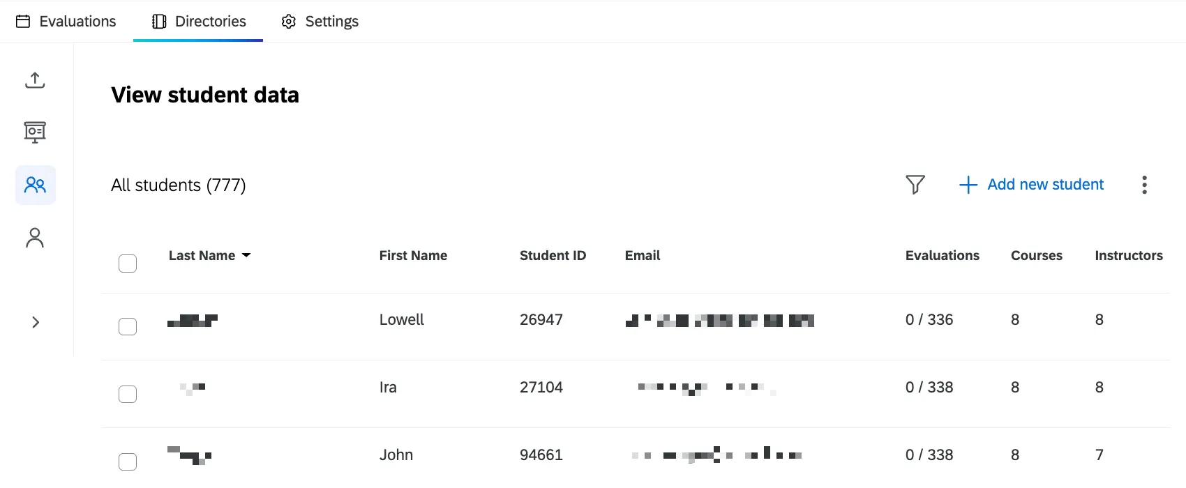
Task: Check the checkbox next to Ira's row
Action: tap(128, 394)
